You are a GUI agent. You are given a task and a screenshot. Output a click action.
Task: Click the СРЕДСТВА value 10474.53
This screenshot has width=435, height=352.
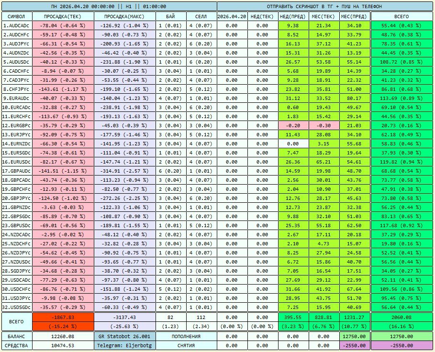pos(63,345)
